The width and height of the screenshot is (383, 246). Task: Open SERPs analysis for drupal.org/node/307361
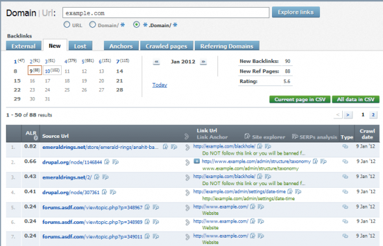(x=113, y=192)
